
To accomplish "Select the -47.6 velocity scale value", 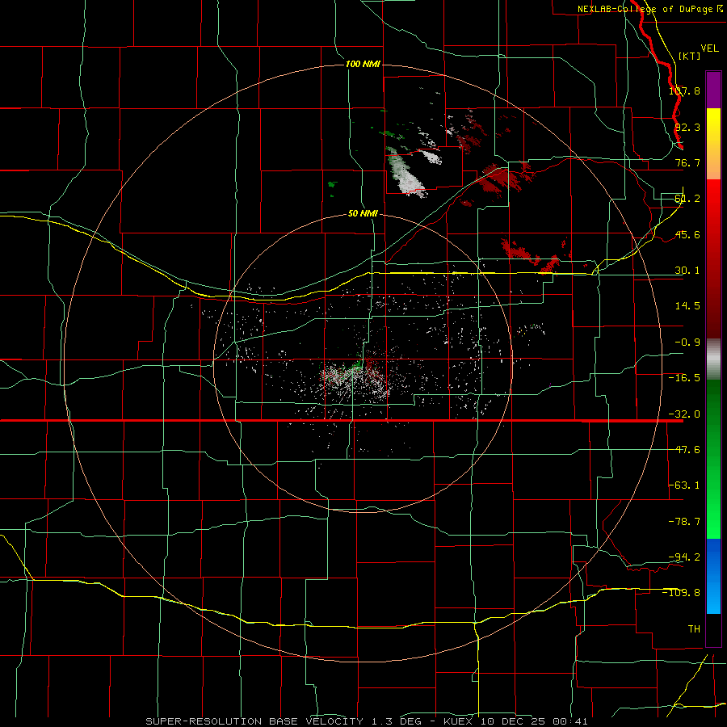I will 684,450.
